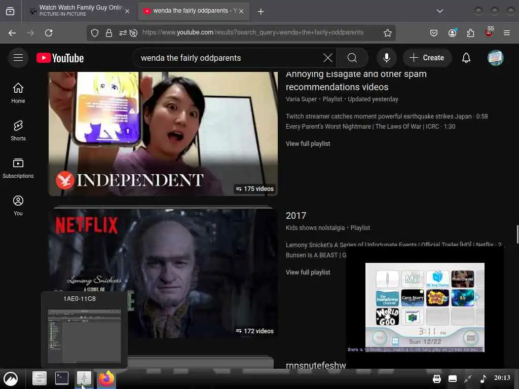
Task: Open the music note tray icon
Action: point(483,378)
